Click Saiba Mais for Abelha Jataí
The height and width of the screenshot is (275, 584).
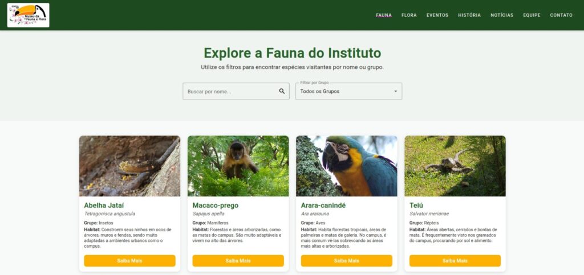(x=129, y=261)
